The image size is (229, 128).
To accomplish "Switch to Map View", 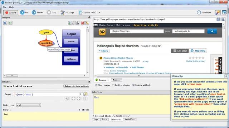I will 198,51.
